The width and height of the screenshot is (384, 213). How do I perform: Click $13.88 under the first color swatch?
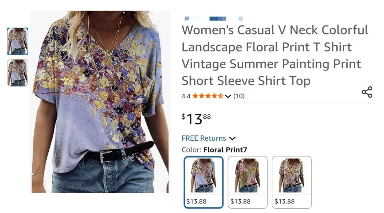[196, 201]
